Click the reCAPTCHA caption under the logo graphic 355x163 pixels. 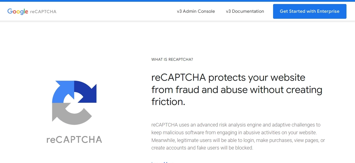[x=74, y=139]
